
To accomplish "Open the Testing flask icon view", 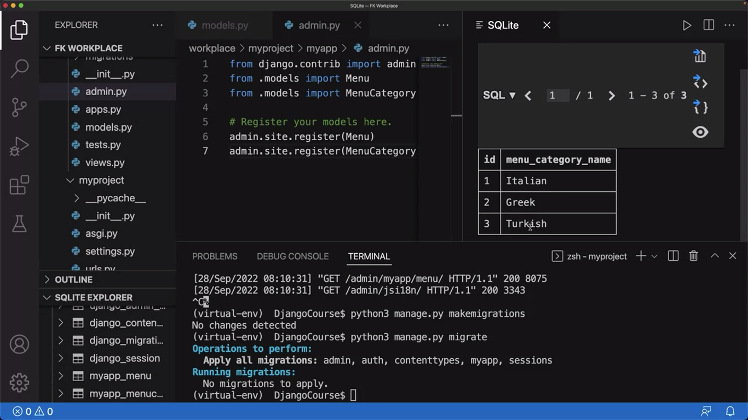I will (x=20, y=224).
